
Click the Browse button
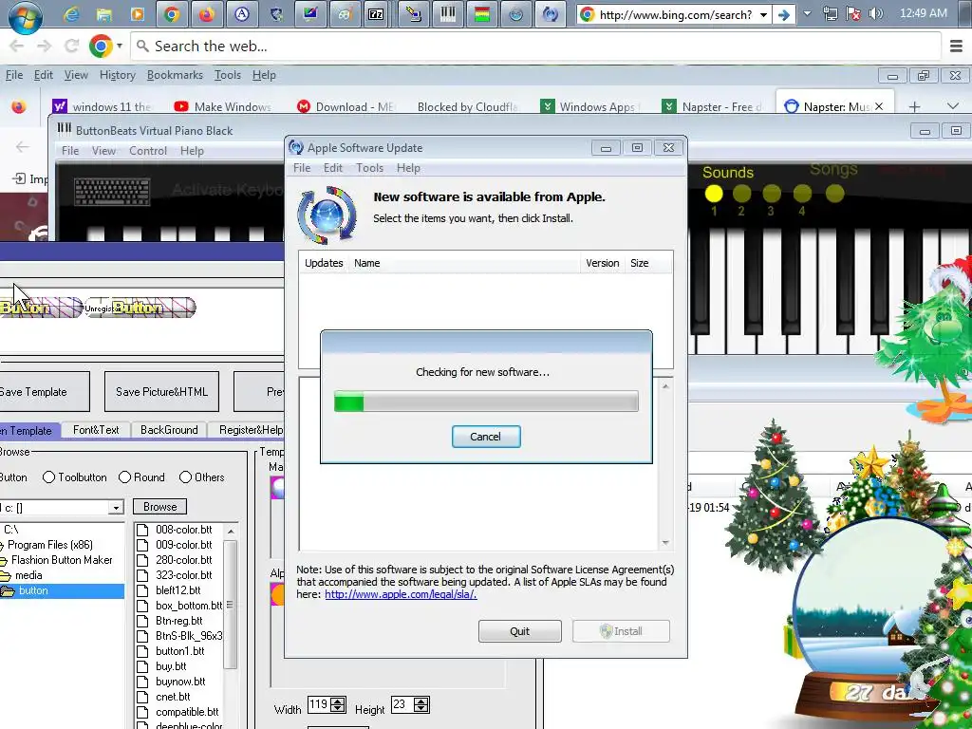(x=159, y=507)
